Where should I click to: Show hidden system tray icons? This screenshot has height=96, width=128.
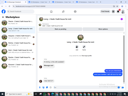pos(108,94)
